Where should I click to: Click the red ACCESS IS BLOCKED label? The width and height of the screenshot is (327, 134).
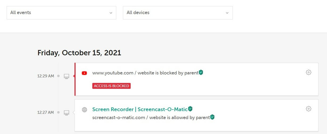point(111,86)
